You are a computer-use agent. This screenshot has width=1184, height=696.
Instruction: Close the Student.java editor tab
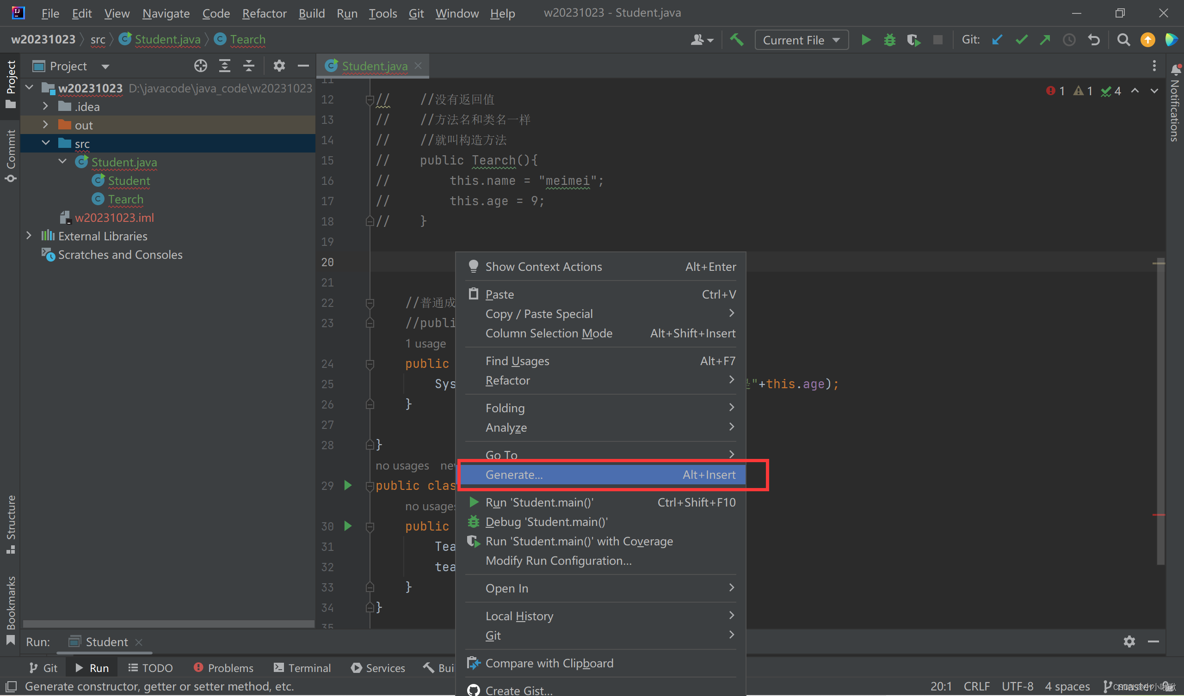(418, 66)
